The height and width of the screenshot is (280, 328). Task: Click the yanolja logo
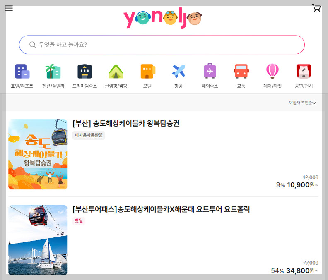pyautogui.click(x=162, y=18)
